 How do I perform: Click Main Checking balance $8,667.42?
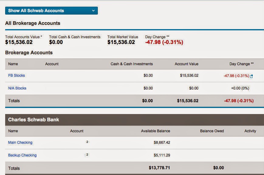(x=162, y=143)
